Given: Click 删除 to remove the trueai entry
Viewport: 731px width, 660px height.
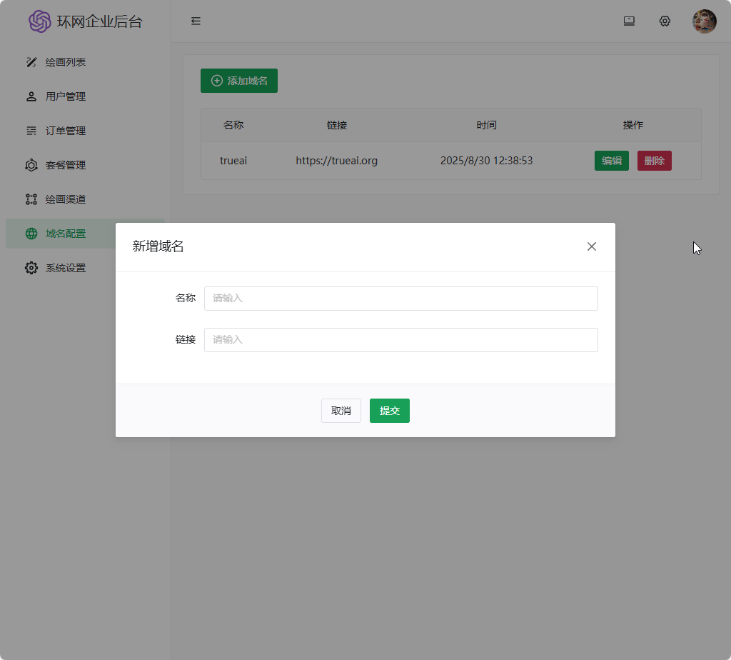Looking at the screenshot, I should pyautogui.click(x=654, y=161).
